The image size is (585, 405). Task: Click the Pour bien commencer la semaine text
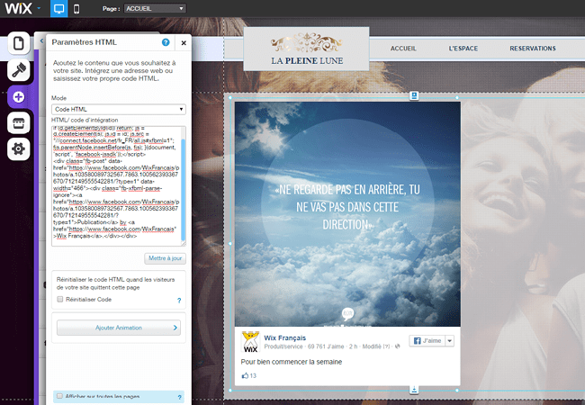coord(292,362)
